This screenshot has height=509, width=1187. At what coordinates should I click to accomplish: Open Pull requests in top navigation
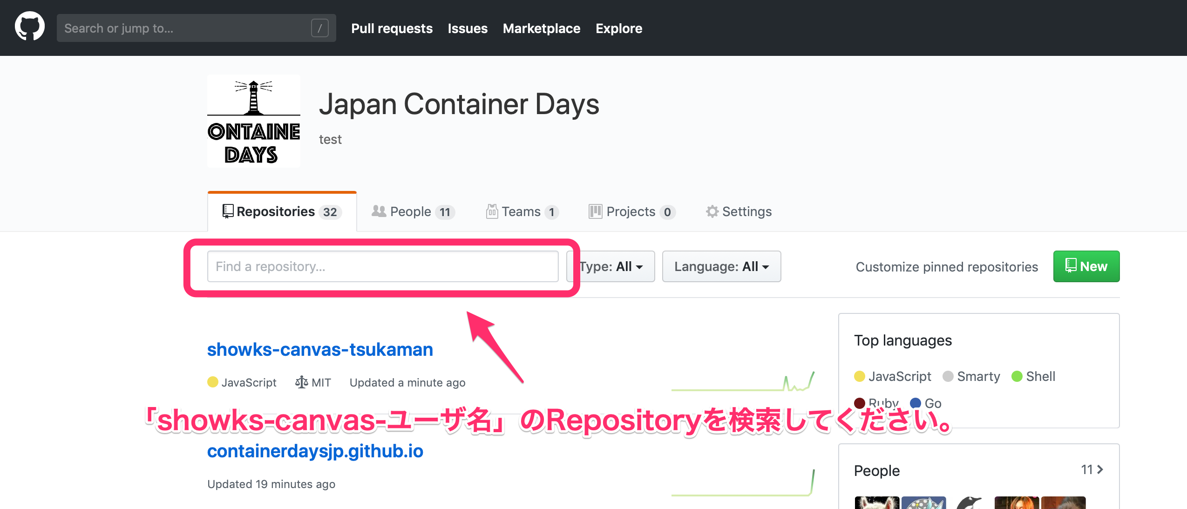392,28
